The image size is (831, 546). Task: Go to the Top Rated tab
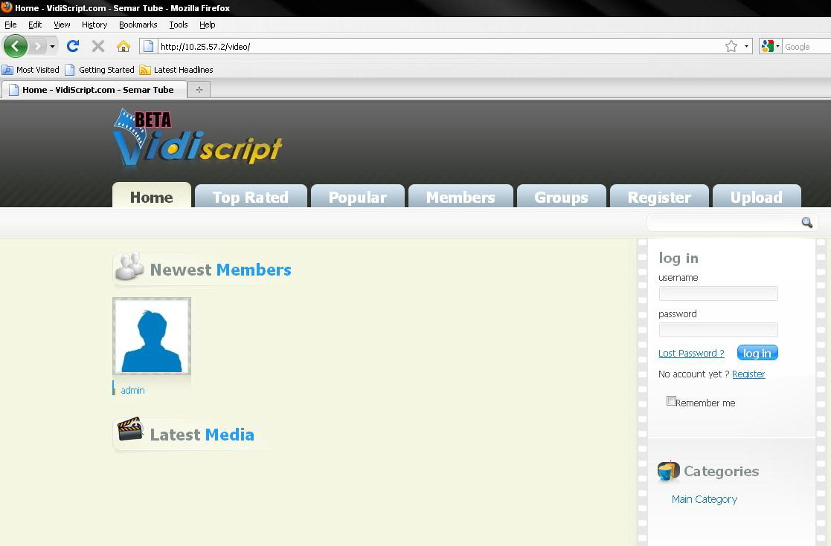point(251,197)
